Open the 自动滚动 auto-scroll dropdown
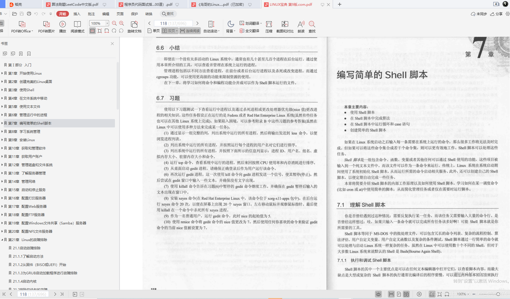This screenshot has height=299, width=510. (211, 27)
